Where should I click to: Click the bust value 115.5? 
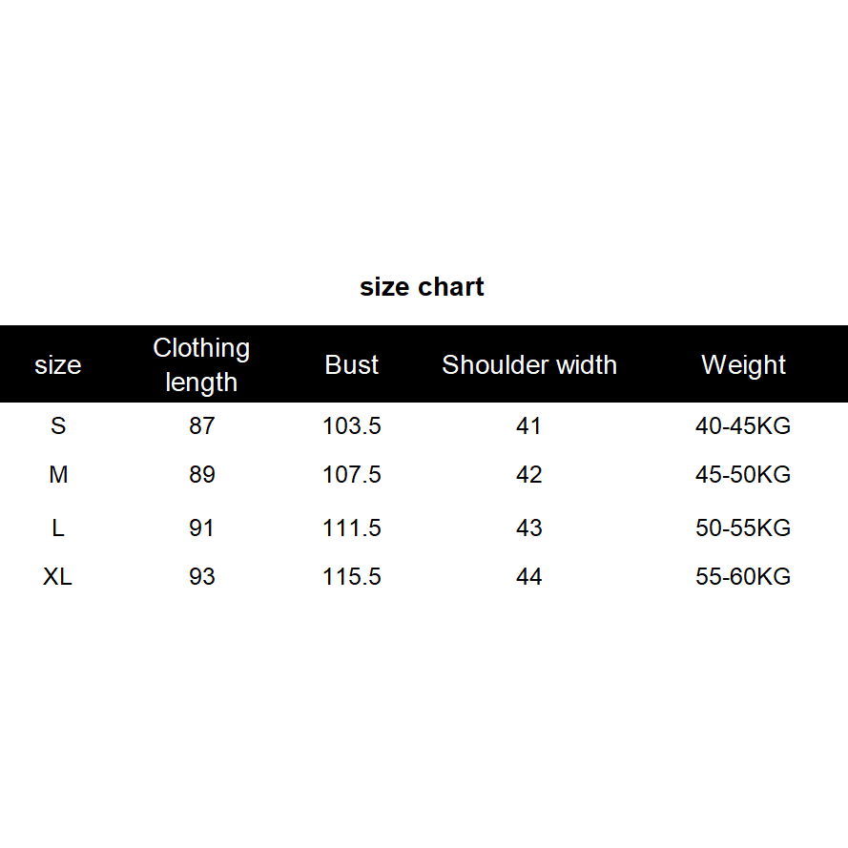click(352, 577)
